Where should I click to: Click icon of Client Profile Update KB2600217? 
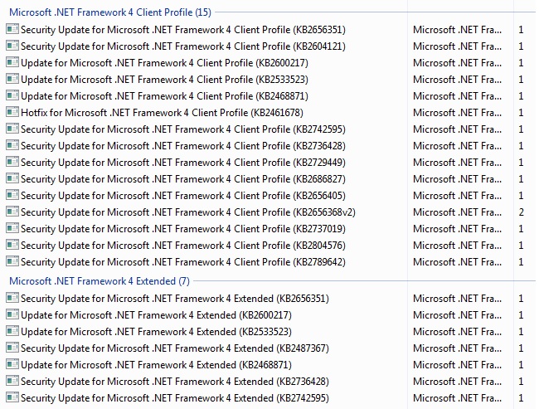(12, 62)
